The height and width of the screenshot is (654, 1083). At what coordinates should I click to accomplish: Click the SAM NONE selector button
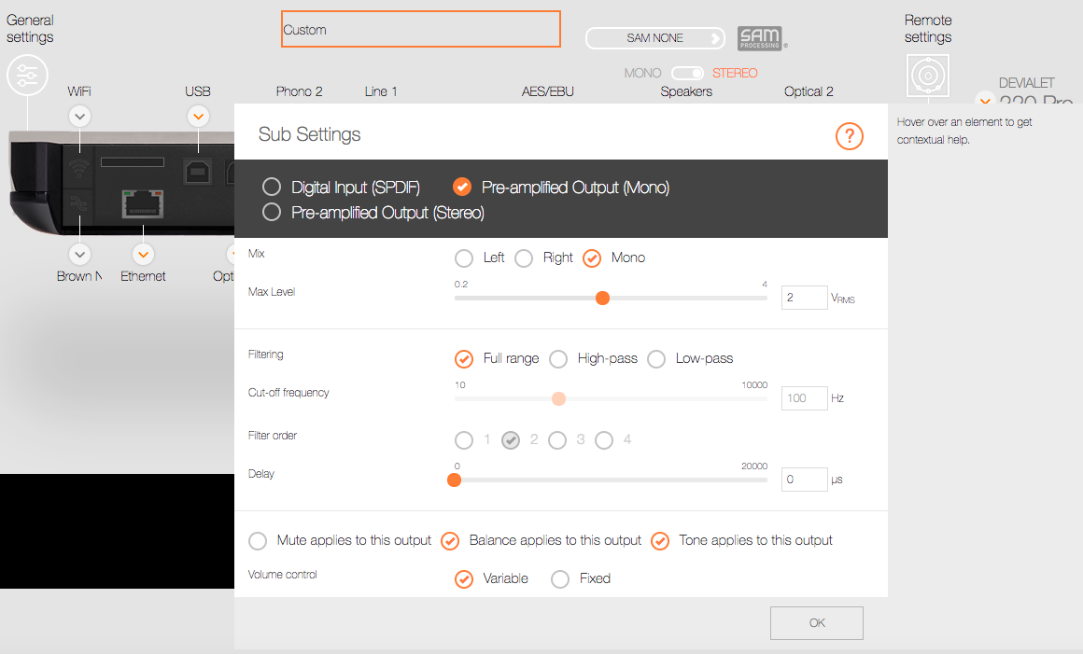coord(655,38)
